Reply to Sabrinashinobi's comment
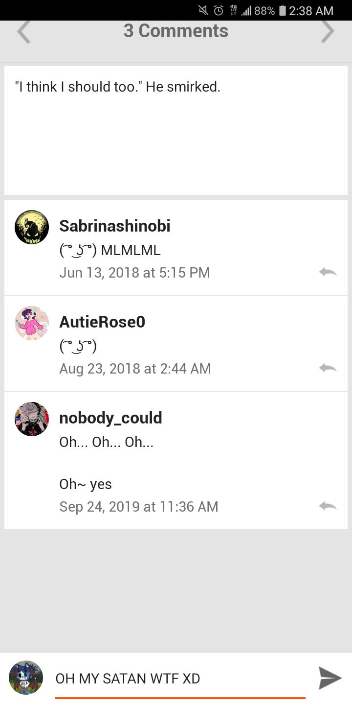 tap(328, 272)
